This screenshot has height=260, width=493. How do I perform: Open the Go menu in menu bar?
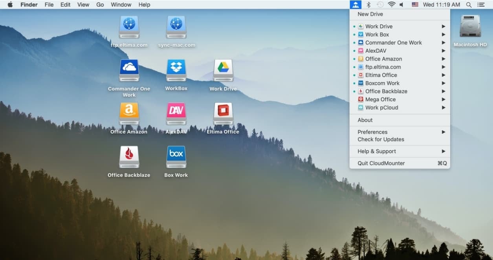coord(100,5)
